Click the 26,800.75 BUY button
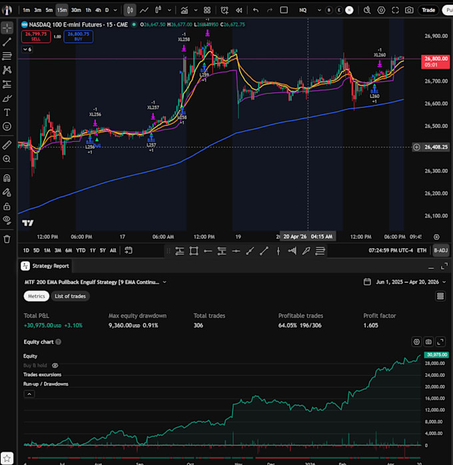453x465 pixels. coord(79,37)
